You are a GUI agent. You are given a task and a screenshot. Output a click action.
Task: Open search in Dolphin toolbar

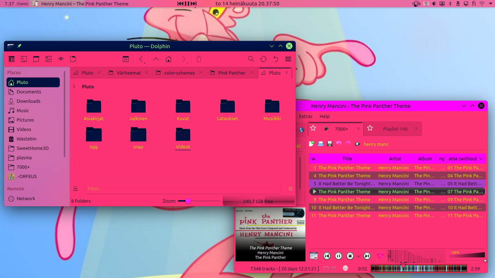[x=251, y=59]
